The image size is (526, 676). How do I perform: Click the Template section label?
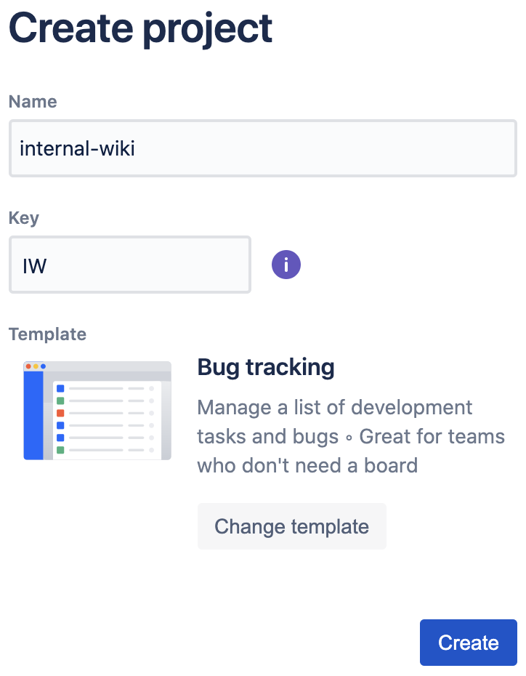(47, 334)
